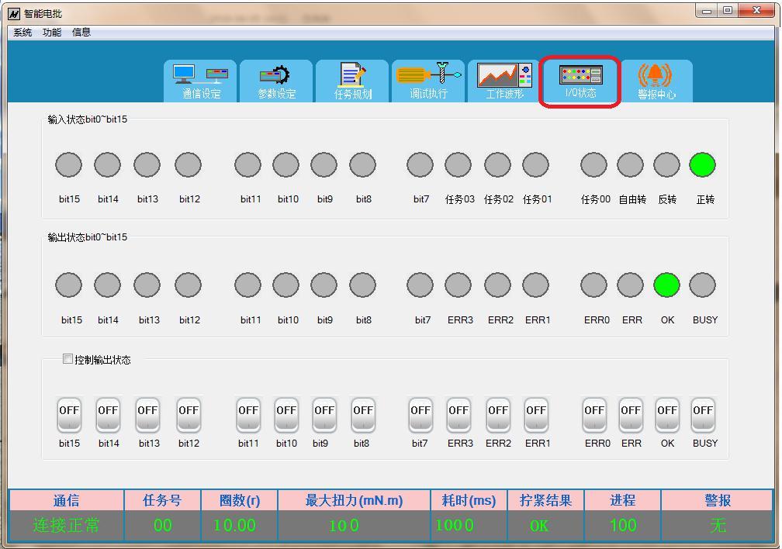Open the 工作波形 waveform tab
The height and width of the screenshot is (549, 782).
[x=504, y=81]
